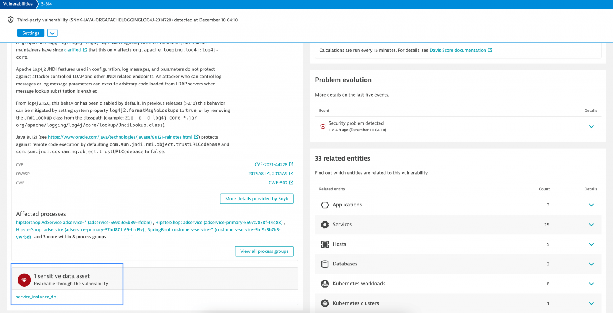Image resolution: width=613 pixels, height=313 pixels.
Task: Click the Kubernetes workloads icon
Action: pyautogui.click(x=325, y=284)
